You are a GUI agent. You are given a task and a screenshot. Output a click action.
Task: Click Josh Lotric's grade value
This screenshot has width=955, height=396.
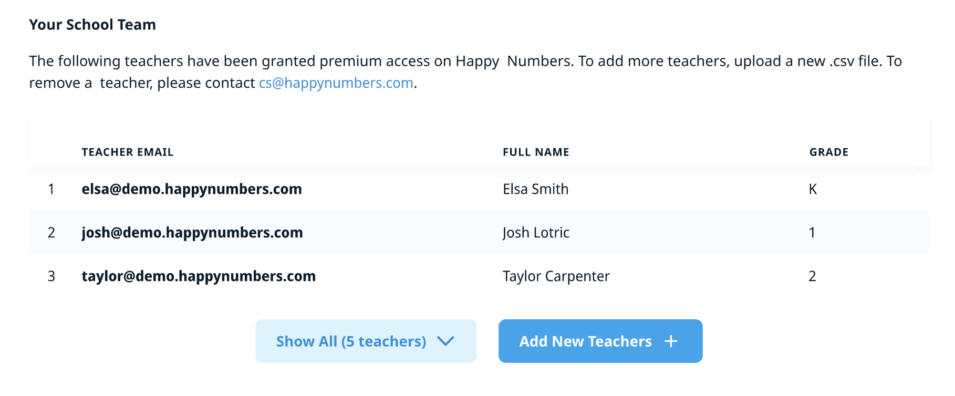812,233
